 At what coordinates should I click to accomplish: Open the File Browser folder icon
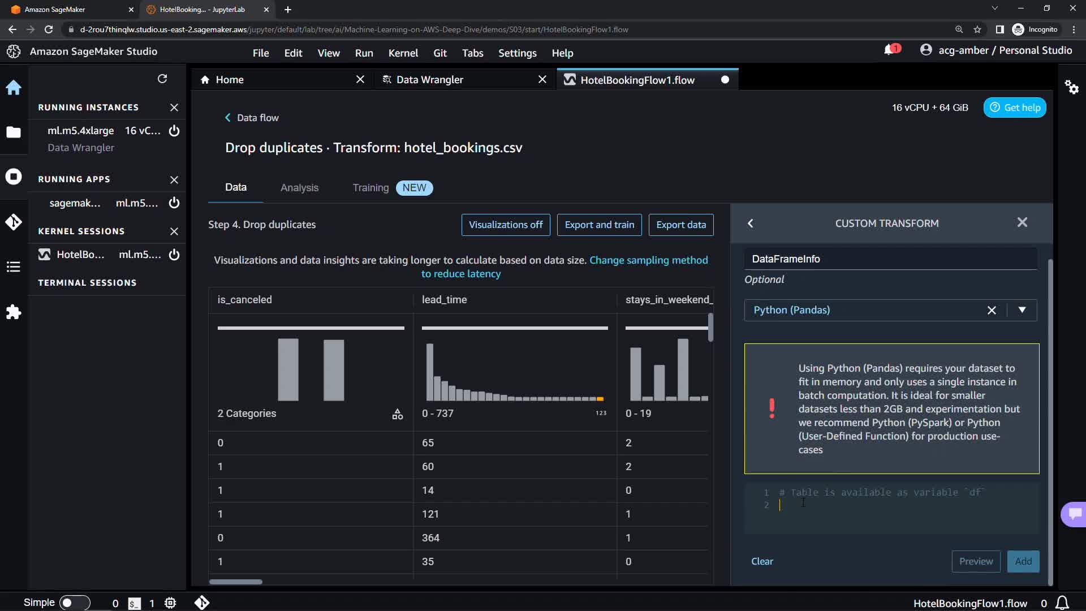(x=14, y=132)
